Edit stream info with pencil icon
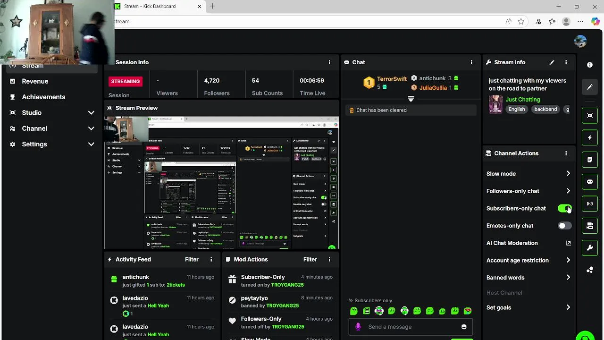The image size is (604, 340). [552, 62]
